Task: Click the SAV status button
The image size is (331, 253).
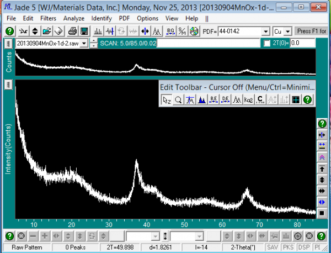Action: pyautogui.click(x=273, y=247)
